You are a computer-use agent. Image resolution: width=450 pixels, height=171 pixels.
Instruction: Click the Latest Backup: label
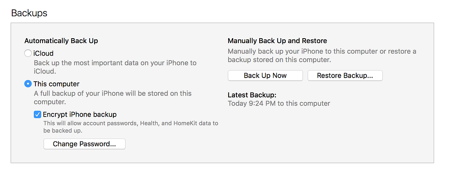[x=252, y=95]
